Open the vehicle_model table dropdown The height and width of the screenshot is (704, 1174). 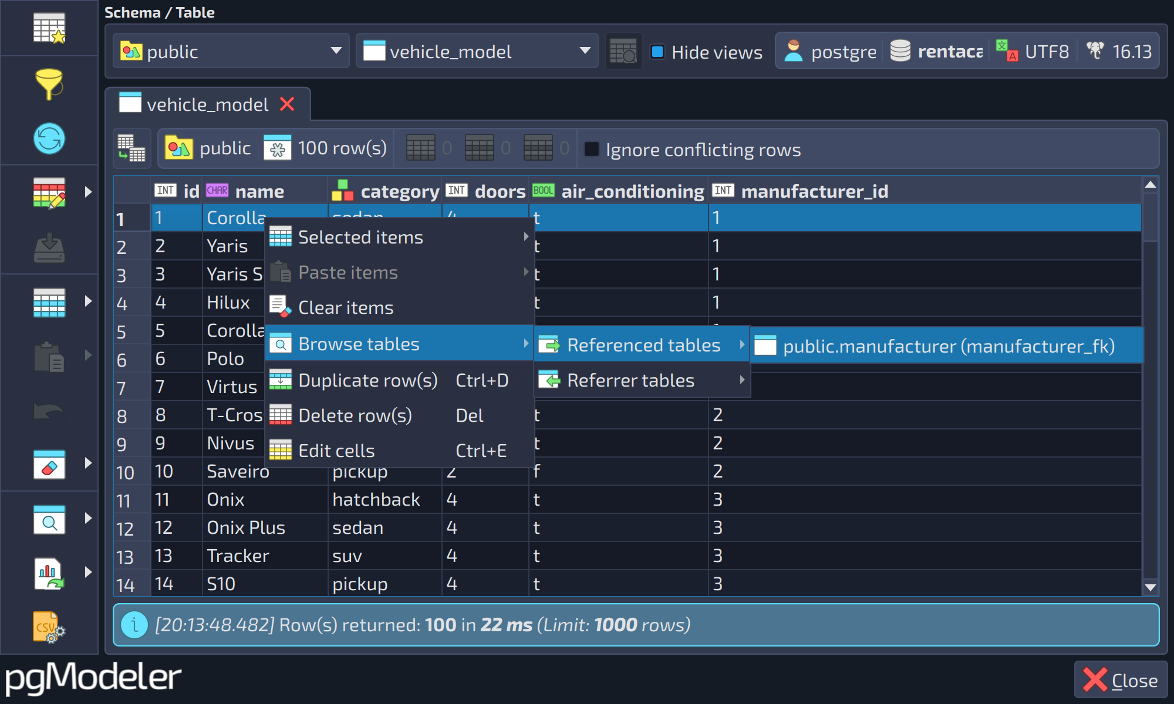(x=477, y=51)
